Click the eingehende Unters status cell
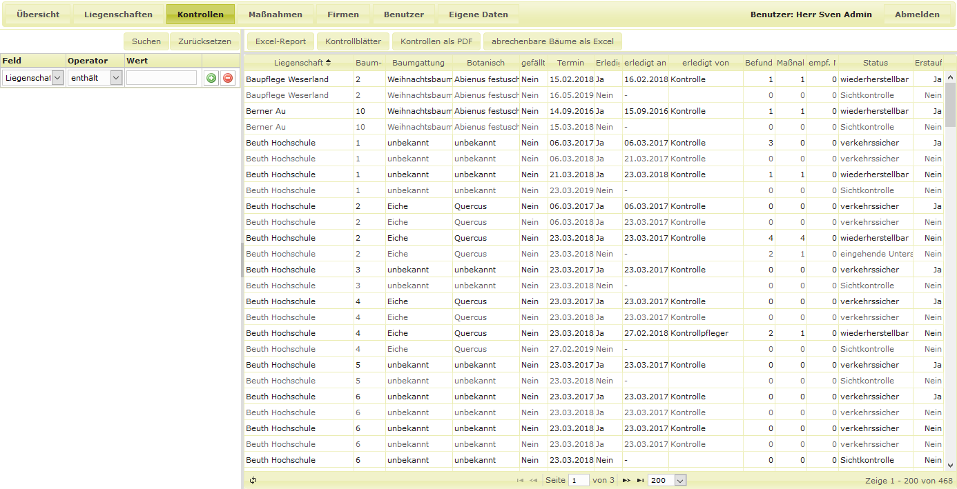957x489 pixels. [876, 254]
